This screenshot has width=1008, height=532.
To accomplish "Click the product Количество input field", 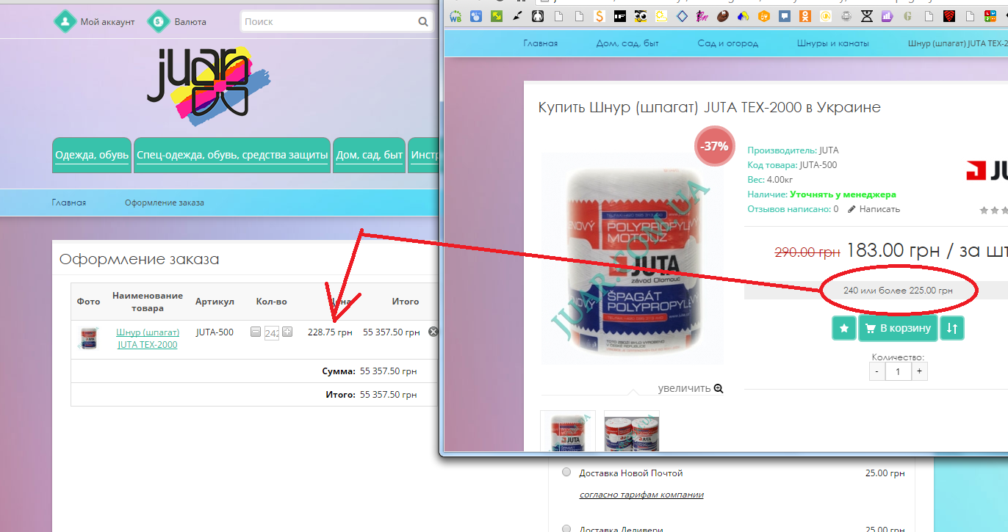I will [x=898, y=371].
